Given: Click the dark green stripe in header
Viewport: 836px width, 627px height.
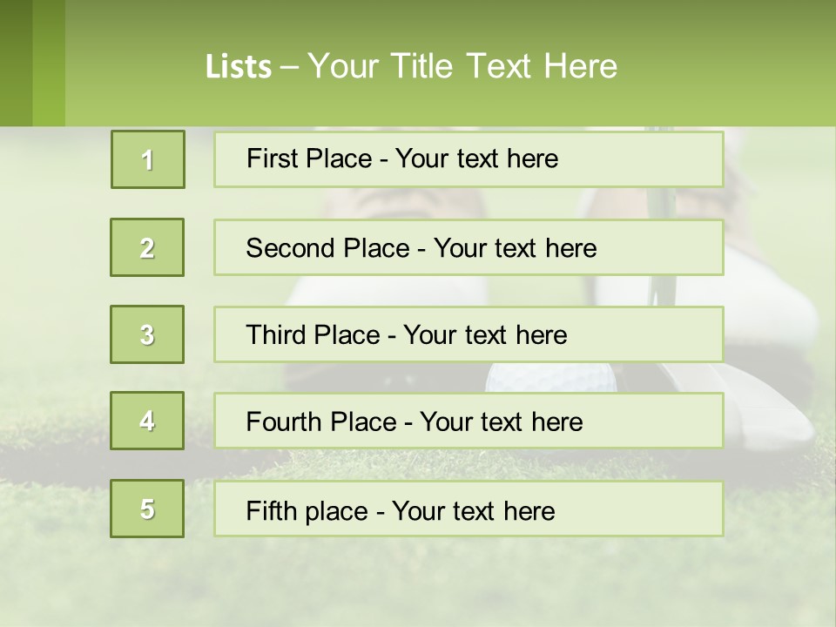Looking at the screenshot, I should click(x=16, y=63).
